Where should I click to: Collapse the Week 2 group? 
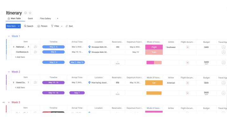point(9,72)
